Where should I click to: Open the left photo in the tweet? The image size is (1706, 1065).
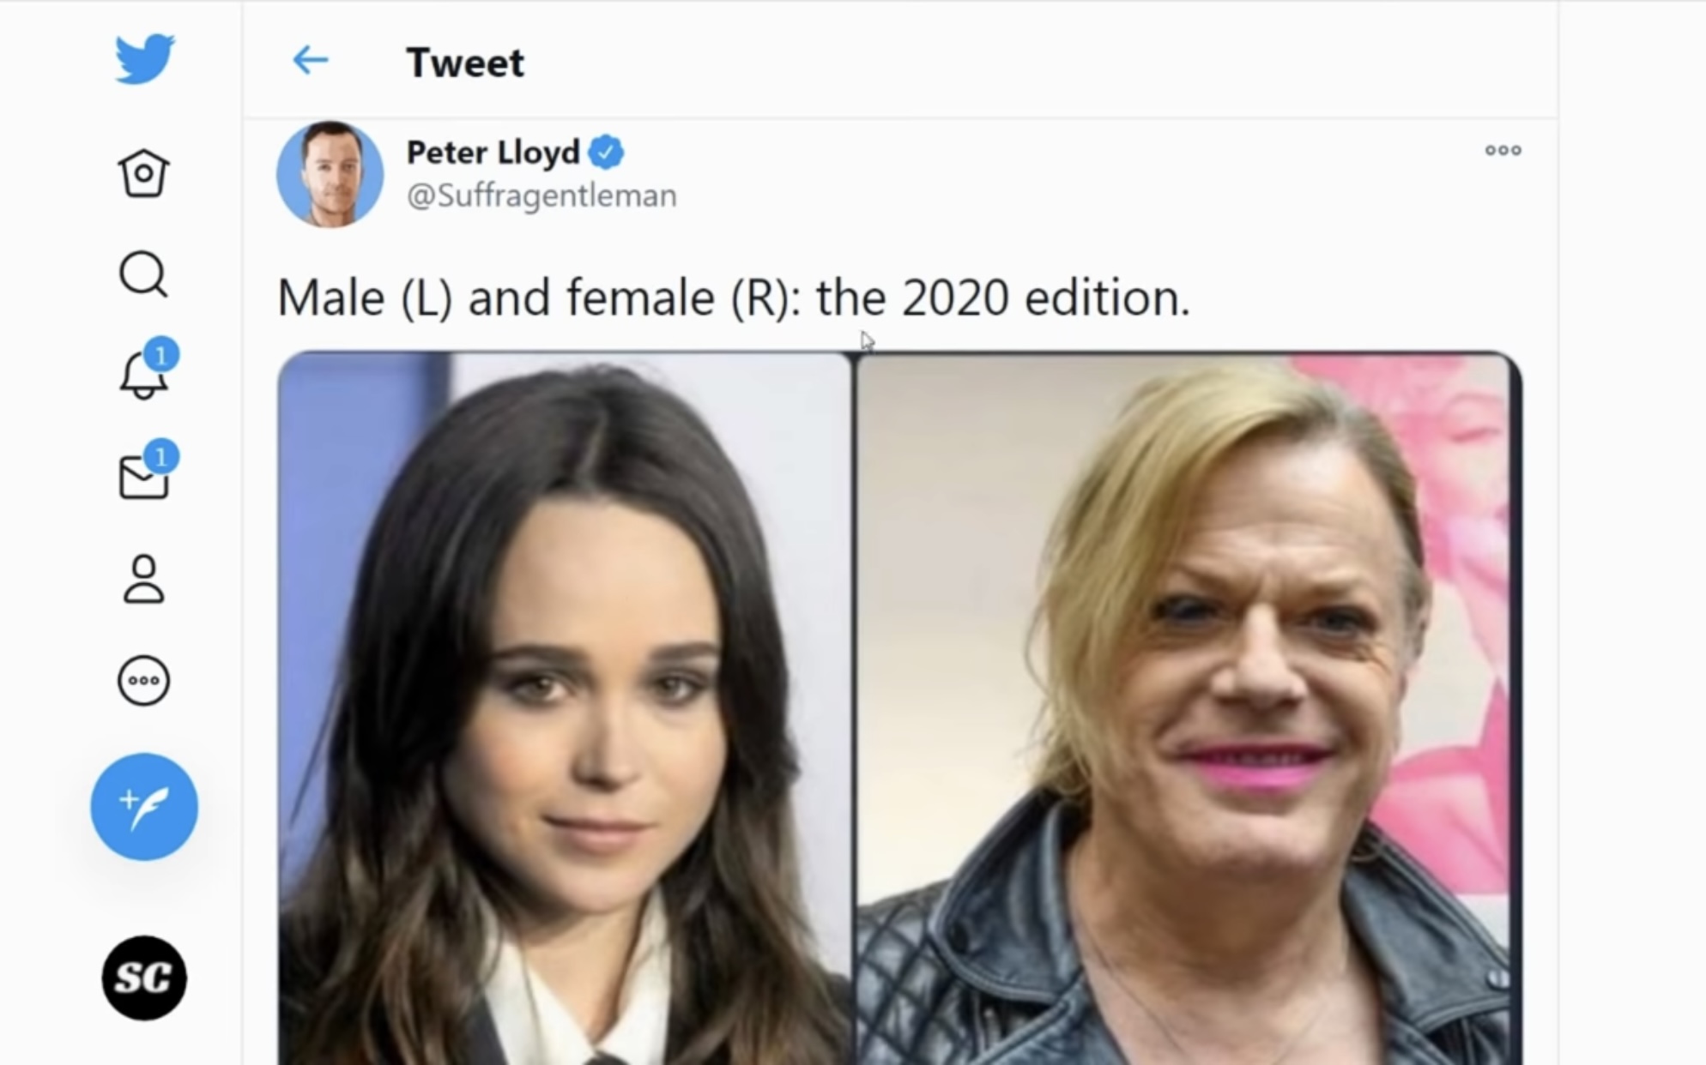[x=564, y=708]
